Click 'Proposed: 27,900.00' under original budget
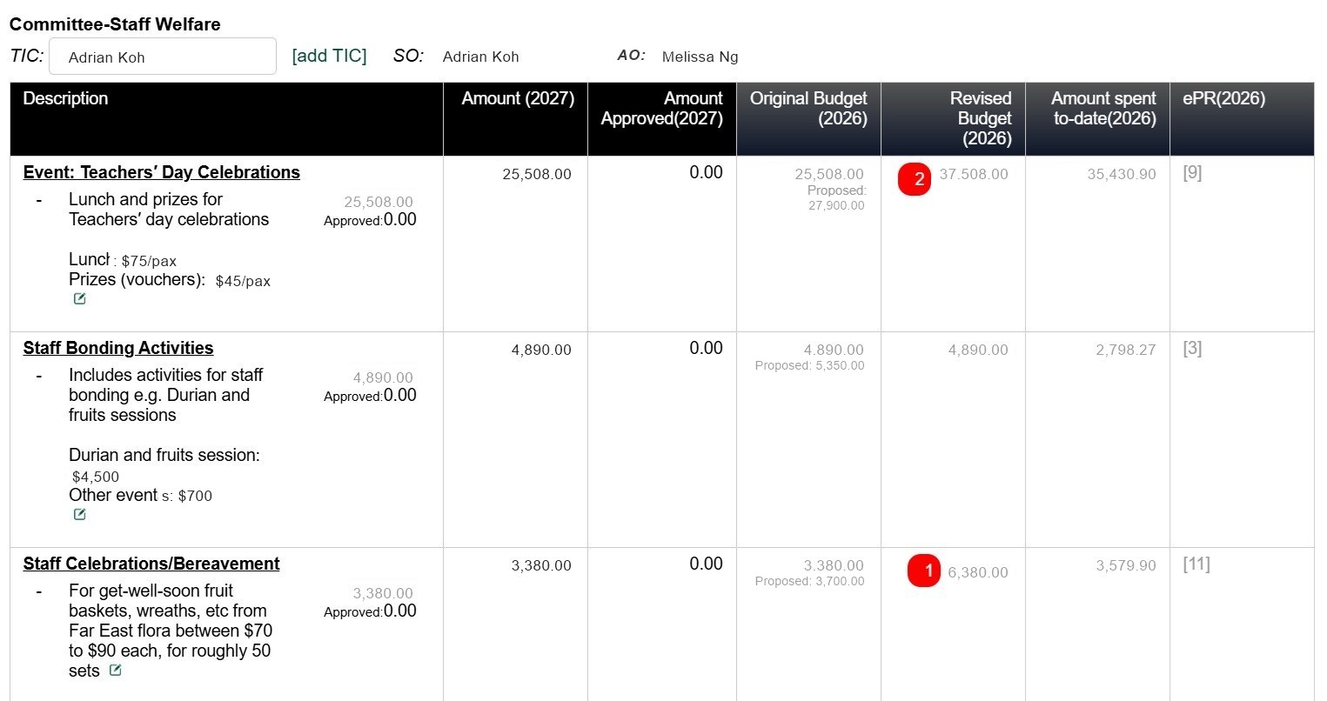This screenshot has width=1327, height=701. (836, 198)
